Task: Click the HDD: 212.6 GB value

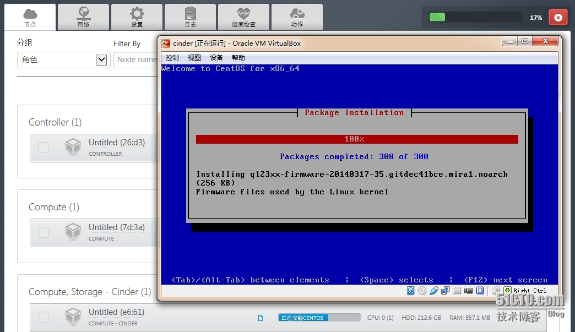Action: pos(421,318)
